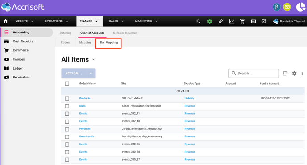Open the Action button dropdown arrow
Screen dimensions: 307x165
coord(91,74)
